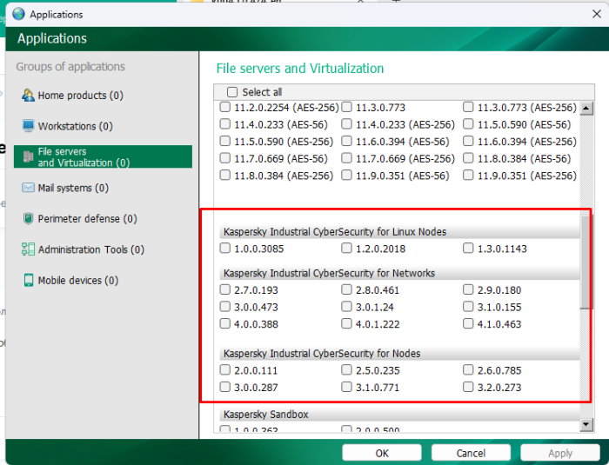Check Nodes version 2.0.0.111

tap(224, 370)
